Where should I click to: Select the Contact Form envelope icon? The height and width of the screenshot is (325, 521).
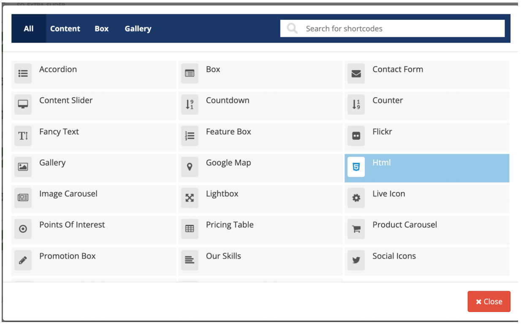point(356,74)
